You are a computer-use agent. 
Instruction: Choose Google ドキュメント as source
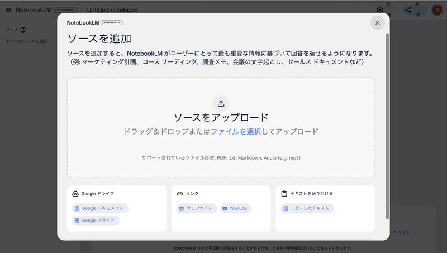pyautogui.click(x=100, y=208)
